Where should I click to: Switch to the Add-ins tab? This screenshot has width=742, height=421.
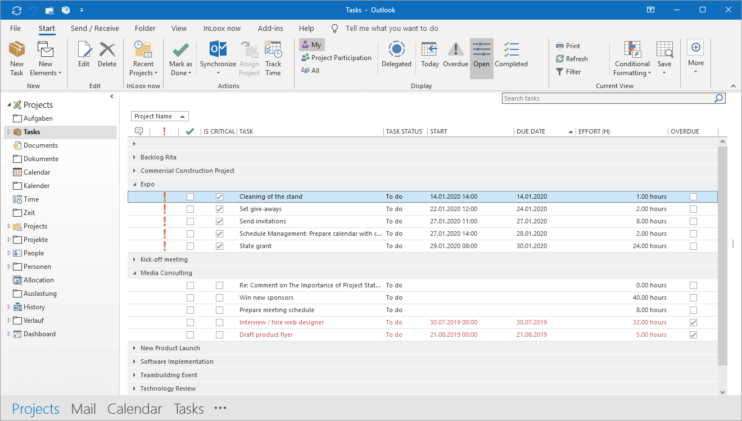tap(271, 28)
